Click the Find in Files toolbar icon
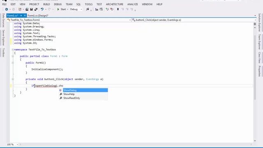Viewport: 263px width, 148px height. click(x=88, y=9)
